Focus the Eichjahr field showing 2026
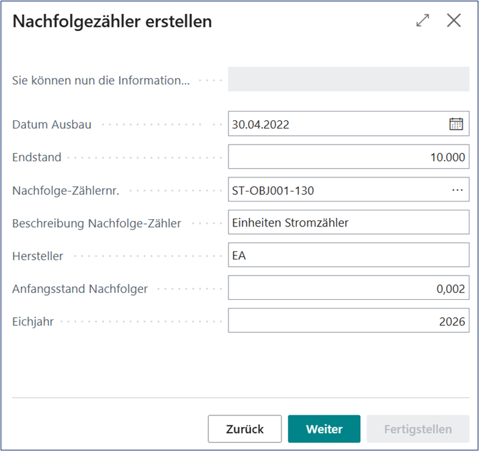This screenshot has height=451, width=479. pyautogui.click(x=349, y=320)
